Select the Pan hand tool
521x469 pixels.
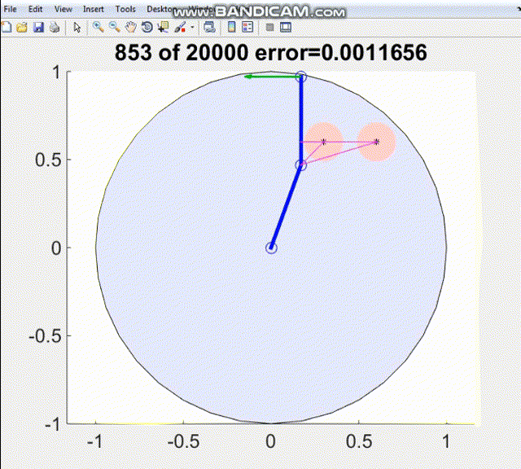coord(131,27)
